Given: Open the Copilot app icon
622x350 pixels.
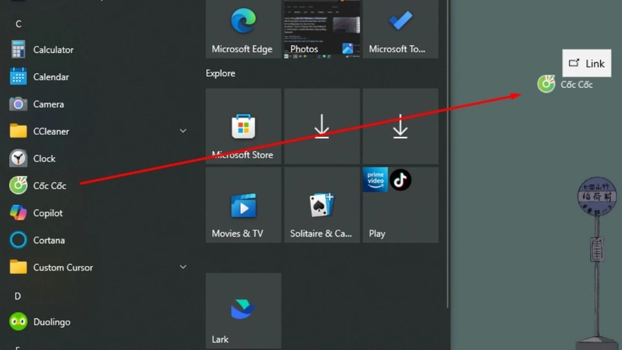Looking at the screenshot, I should point(18,213).
